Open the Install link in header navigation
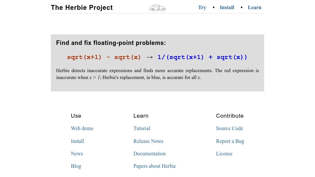This screenshot has height=177, width=315. click(x=227, y=8)
